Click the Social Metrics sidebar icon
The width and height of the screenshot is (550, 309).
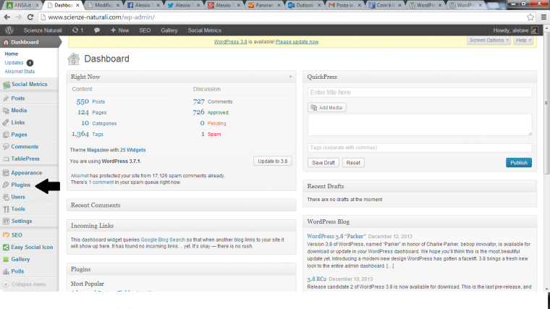(x=7, y=85)
